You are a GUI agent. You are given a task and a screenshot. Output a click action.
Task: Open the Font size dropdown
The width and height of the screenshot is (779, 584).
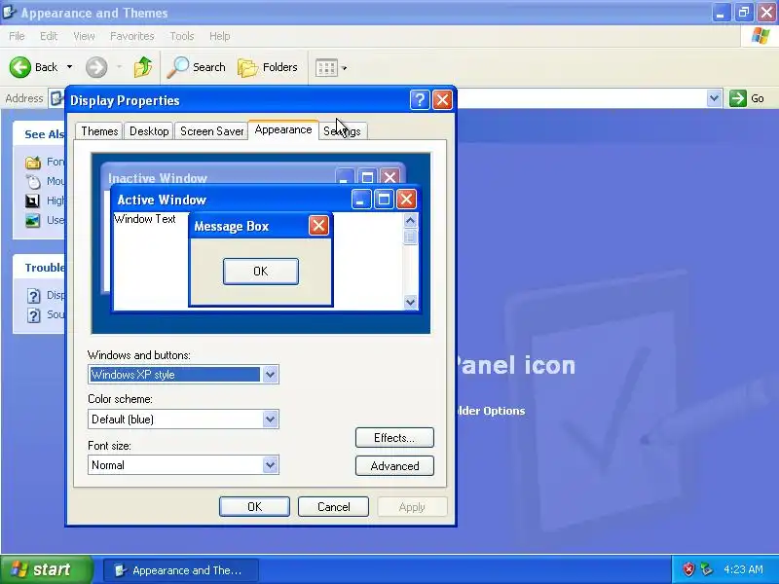coord(270,465)
